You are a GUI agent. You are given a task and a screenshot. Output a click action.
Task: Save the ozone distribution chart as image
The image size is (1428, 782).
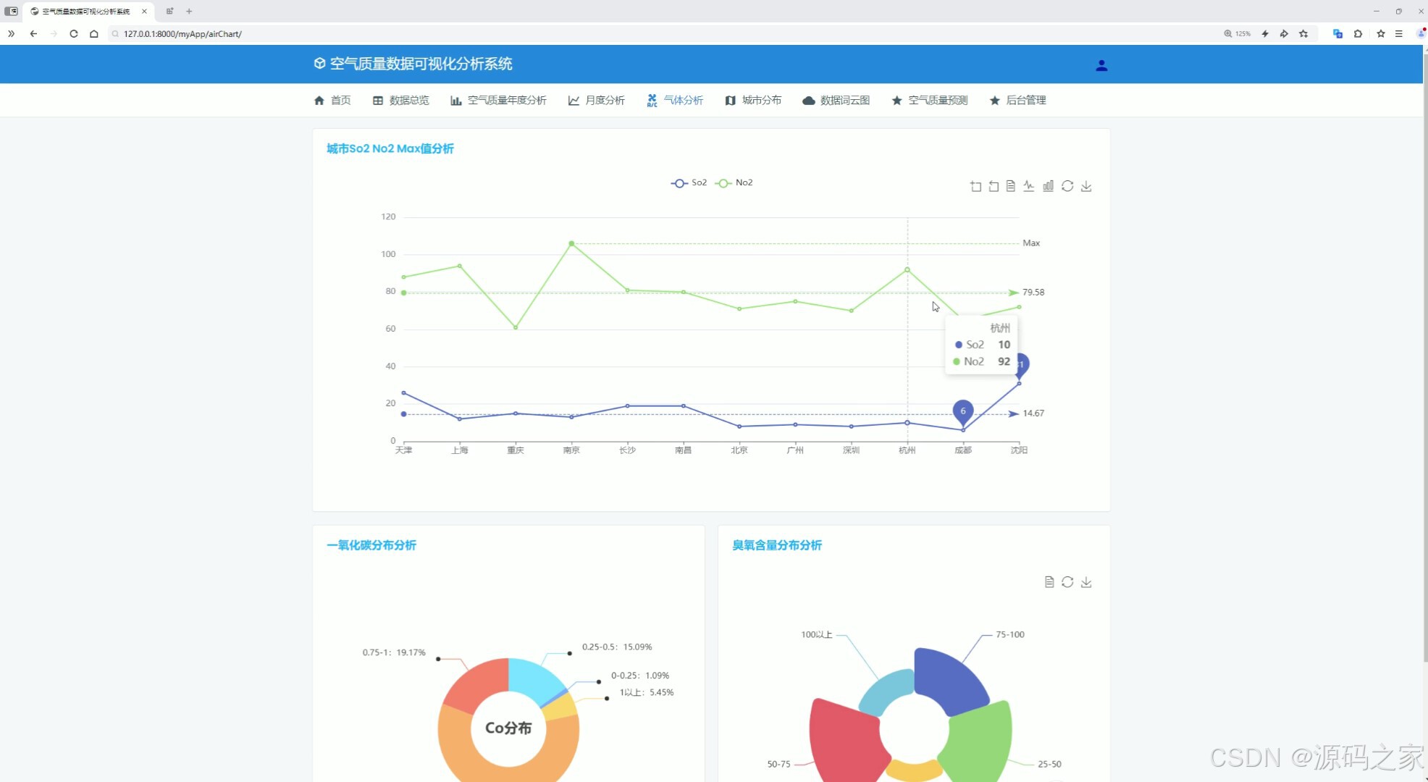[x=1086, y=582]
